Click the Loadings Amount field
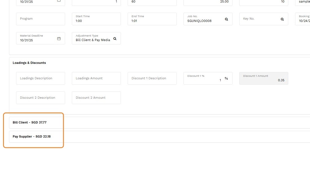Viewport: 310px width, 173px height. point(96,78)
